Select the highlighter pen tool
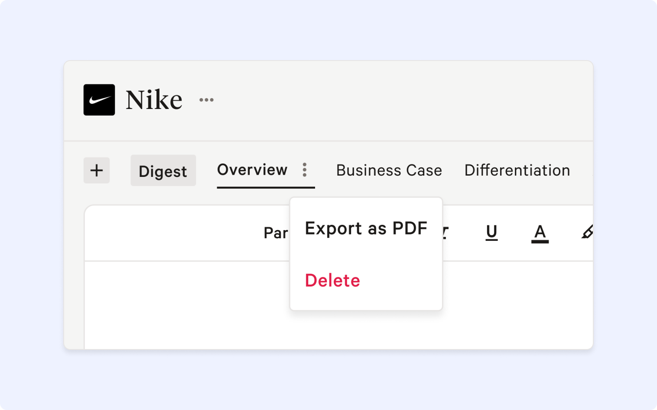The height and width of the screenshot is (410, 657). click(587, 232)
